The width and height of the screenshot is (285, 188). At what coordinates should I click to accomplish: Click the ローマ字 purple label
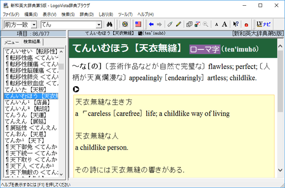pyautogui.click(x=205, y=49)
